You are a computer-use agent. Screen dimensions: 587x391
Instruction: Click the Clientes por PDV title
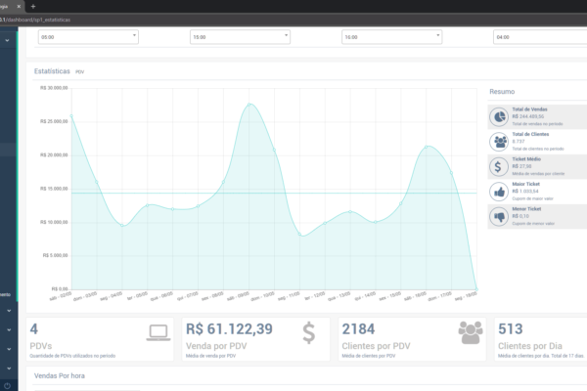pyautogui.click(x=376, y=346)
